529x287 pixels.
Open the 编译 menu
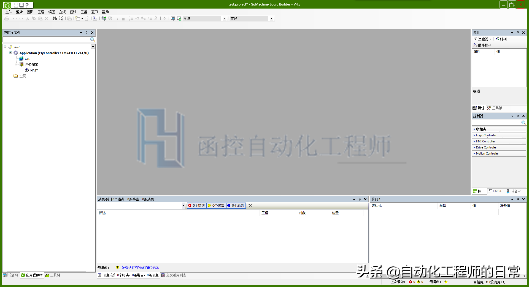pyautogui.click(x=52, y=12)
